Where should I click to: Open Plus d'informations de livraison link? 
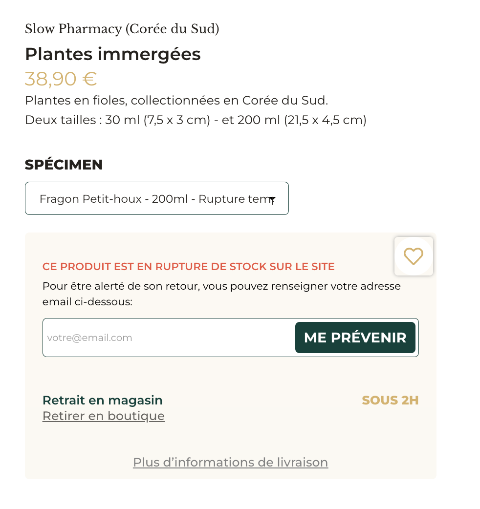click(231, 462)
